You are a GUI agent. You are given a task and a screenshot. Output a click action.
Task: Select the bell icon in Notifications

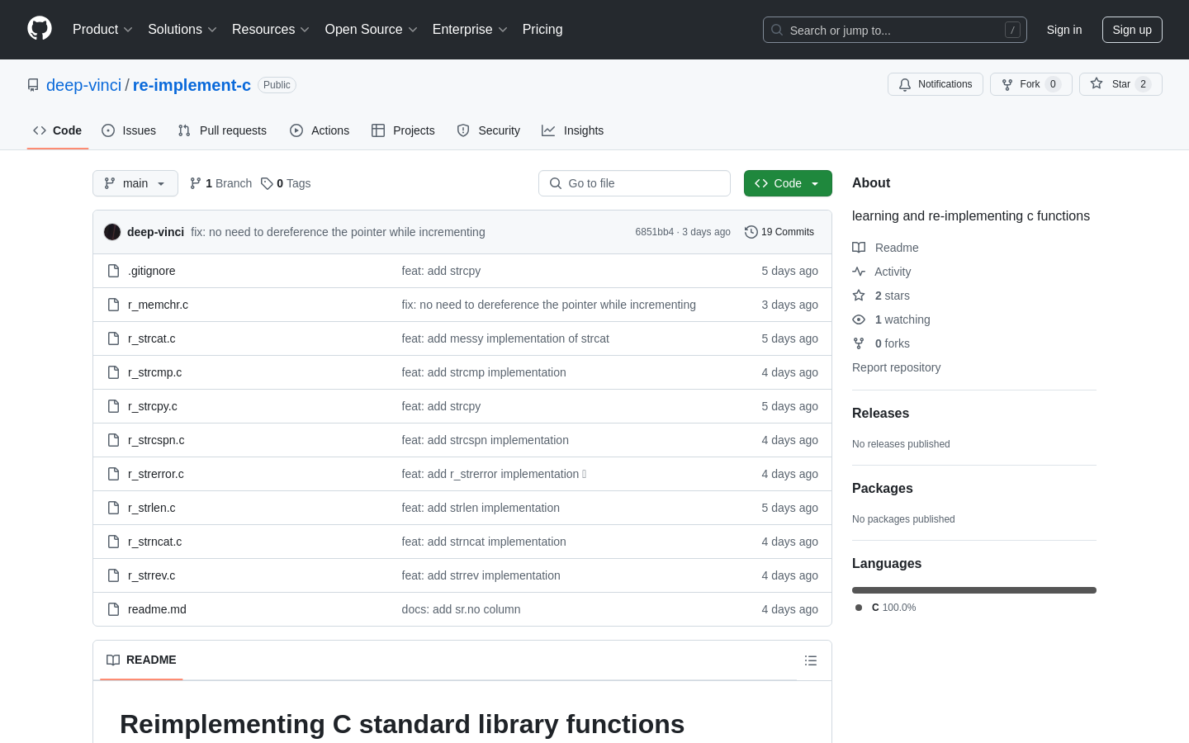click(x=905, y=84)
